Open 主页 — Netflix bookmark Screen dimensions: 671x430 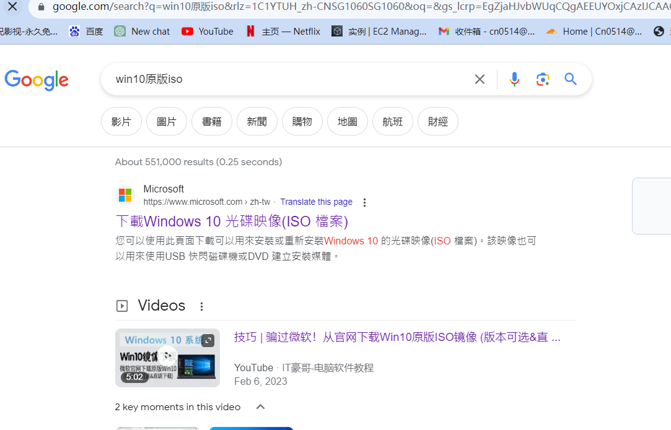click(x=283, y=31)
